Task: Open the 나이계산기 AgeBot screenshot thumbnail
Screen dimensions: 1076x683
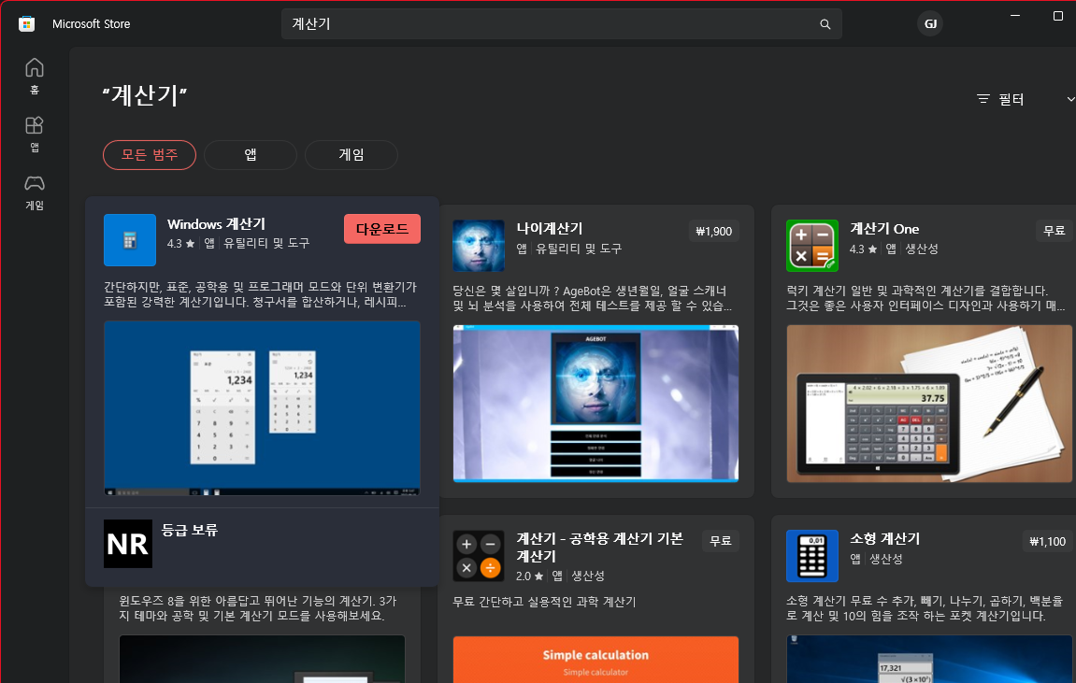Action: point(595,404)
